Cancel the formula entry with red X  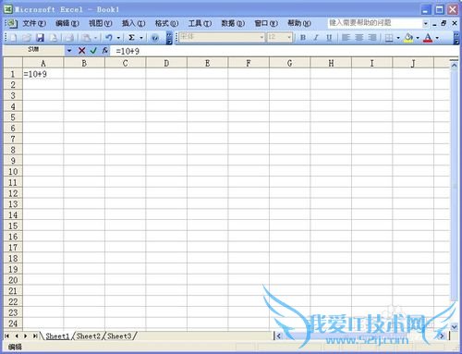81,51
